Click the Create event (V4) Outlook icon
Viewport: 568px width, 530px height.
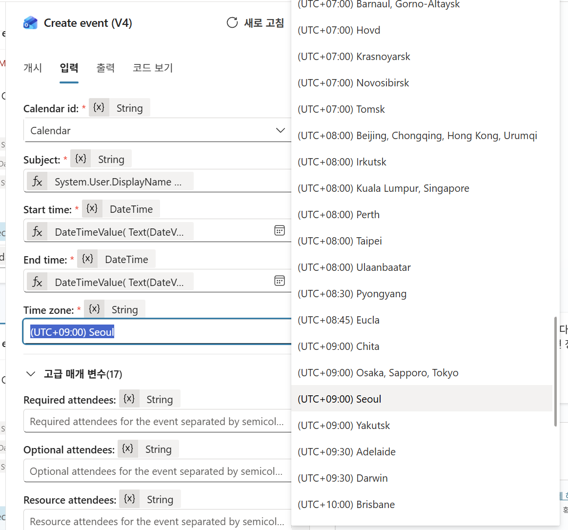click(x=30, y=23)
